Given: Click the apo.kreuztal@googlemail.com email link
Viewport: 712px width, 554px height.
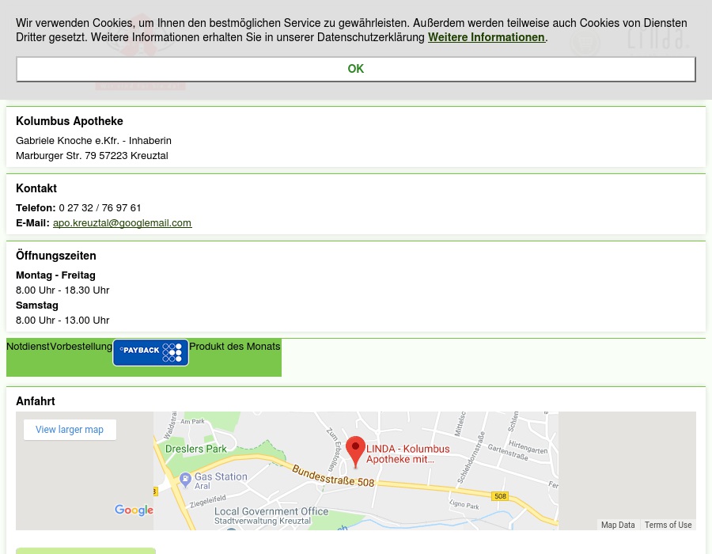Looking at the screenshot, I should coord(122,223).
